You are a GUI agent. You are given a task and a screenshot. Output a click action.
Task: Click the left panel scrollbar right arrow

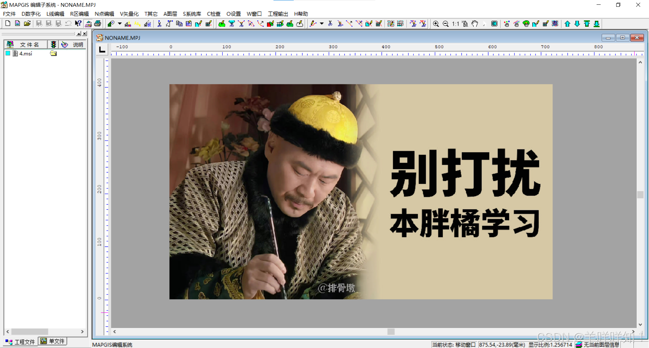82,331
